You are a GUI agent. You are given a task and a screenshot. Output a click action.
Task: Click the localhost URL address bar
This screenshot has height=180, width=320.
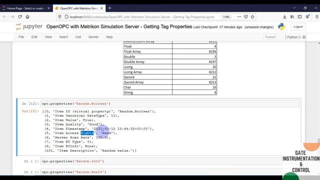click(x=142, y=17)
